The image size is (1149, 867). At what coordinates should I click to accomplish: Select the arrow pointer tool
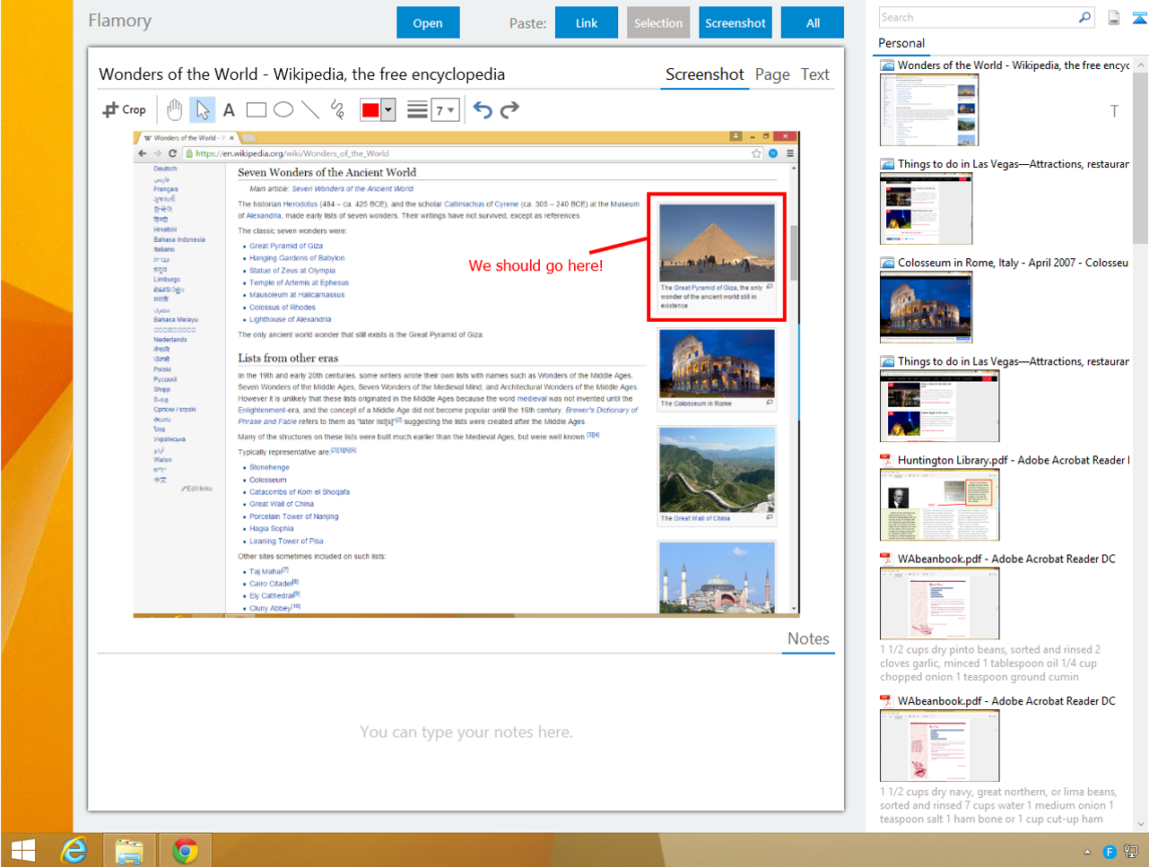(x=203, y=109)
